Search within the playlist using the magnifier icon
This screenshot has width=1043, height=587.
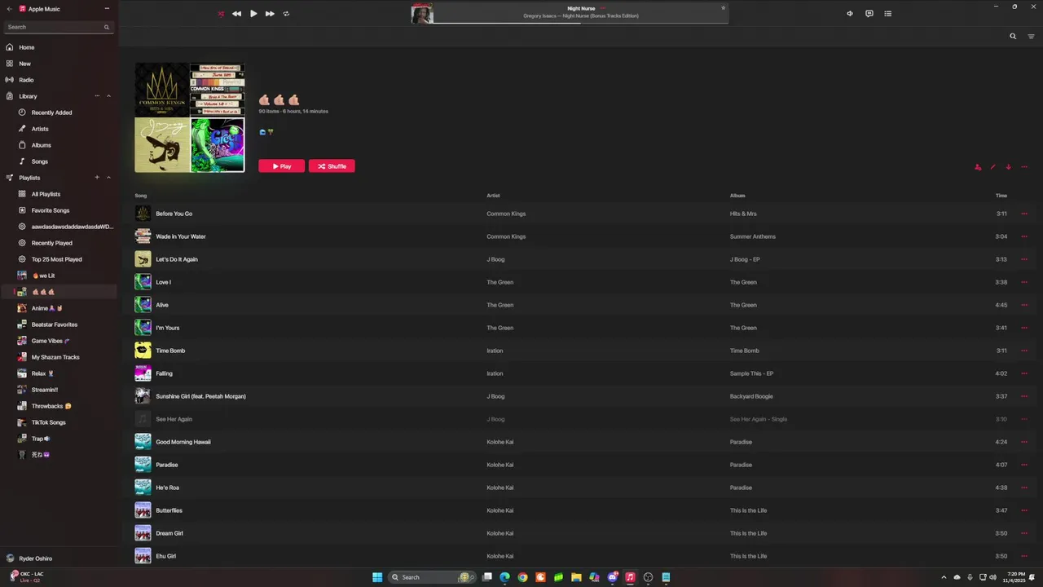pyautogui.click(x=1013, y=36)
